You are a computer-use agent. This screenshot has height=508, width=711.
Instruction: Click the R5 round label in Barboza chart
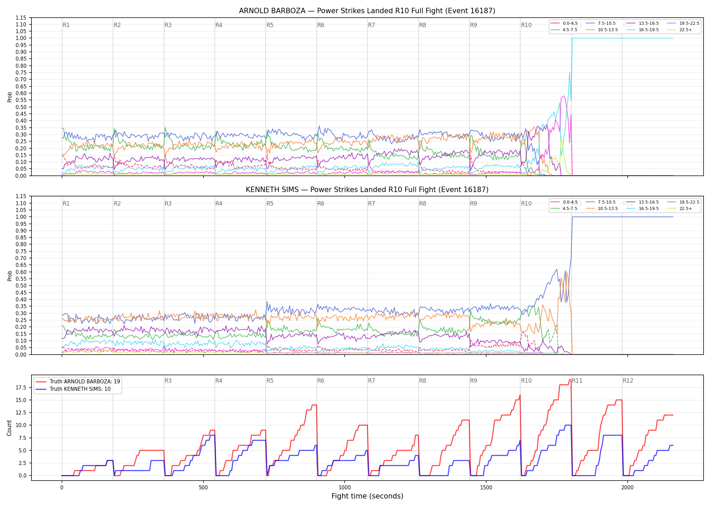click(x=270, y=25)
